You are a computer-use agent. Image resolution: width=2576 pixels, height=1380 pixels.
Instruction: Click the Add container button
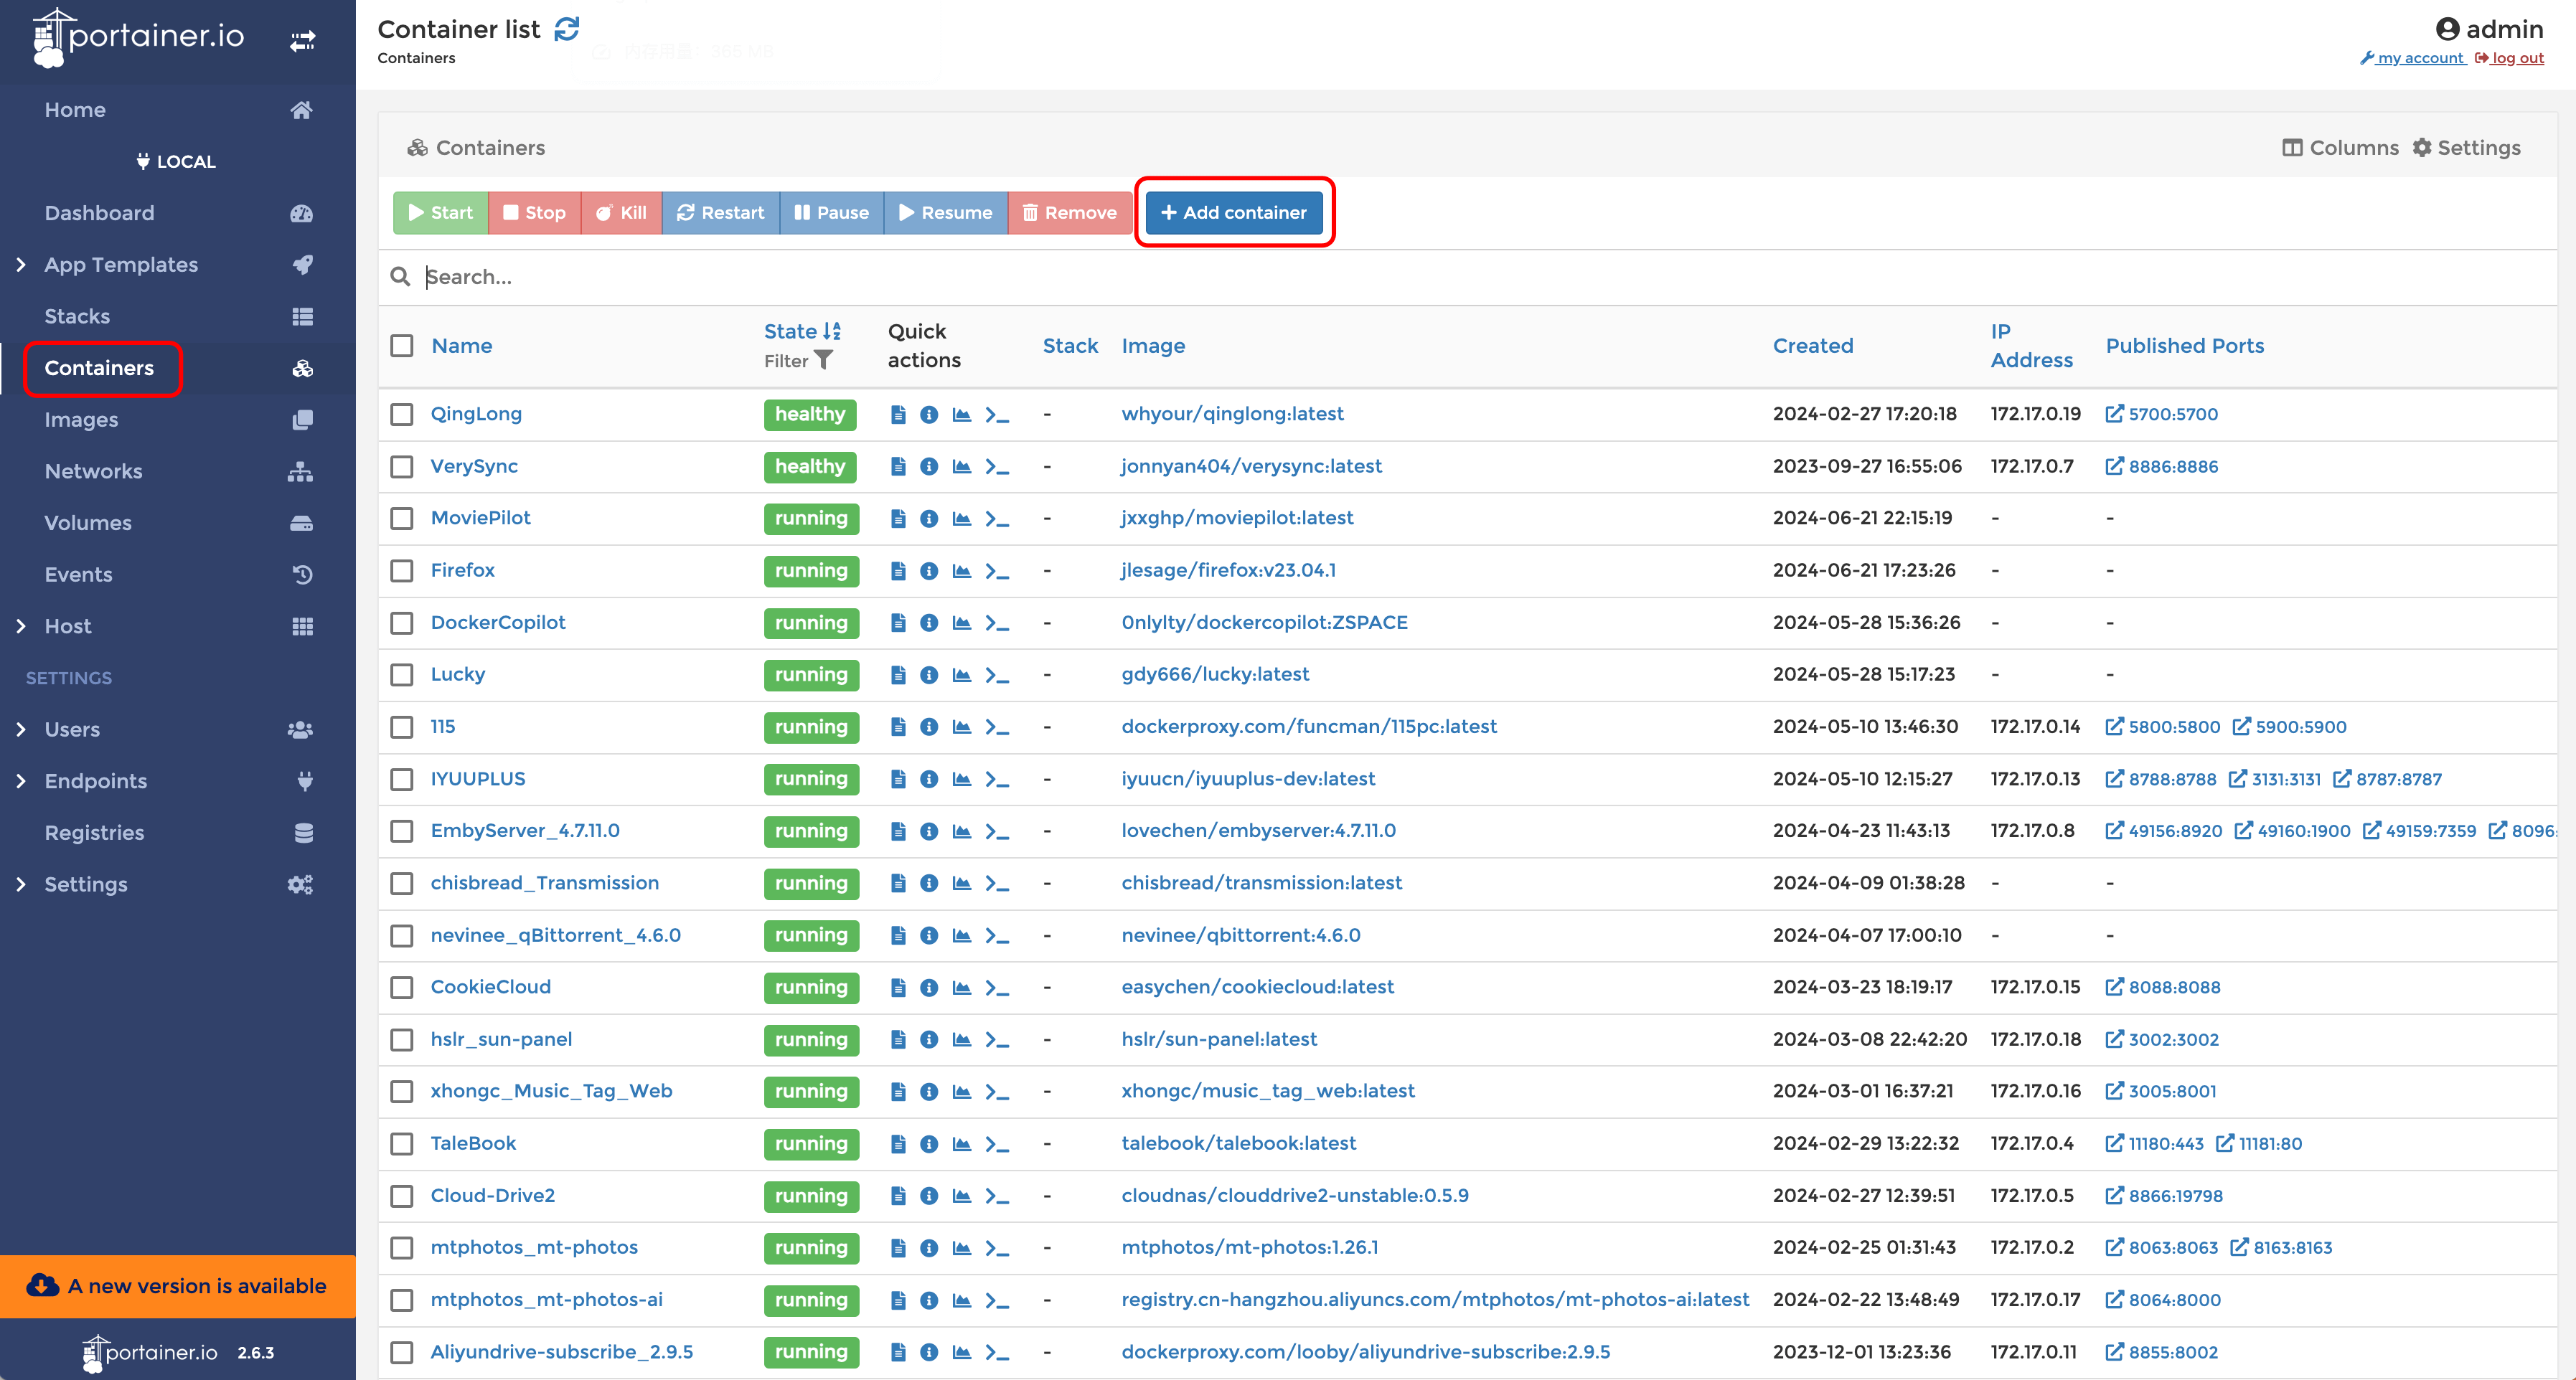1233,213
